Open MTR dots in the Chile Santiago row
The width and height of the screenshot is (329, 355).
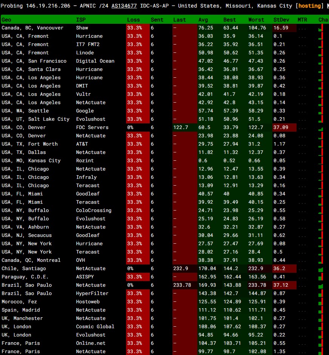pos(302,269)
